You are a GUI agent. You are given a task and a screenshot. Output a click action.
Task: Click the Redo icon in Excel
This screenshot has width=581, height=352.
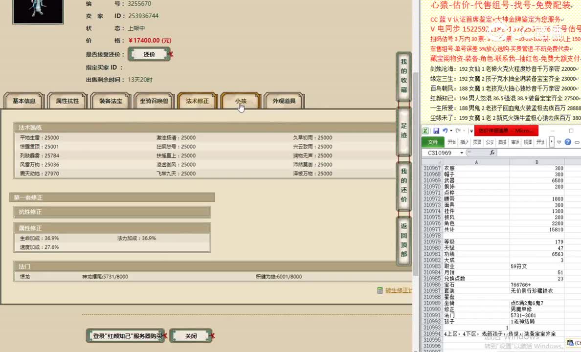[459, 130]
